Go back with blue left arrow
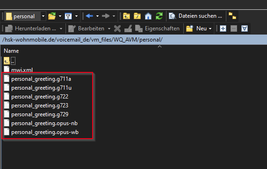 (89, 16)
